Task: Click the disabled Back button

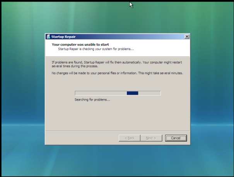Action: (130, 138)
